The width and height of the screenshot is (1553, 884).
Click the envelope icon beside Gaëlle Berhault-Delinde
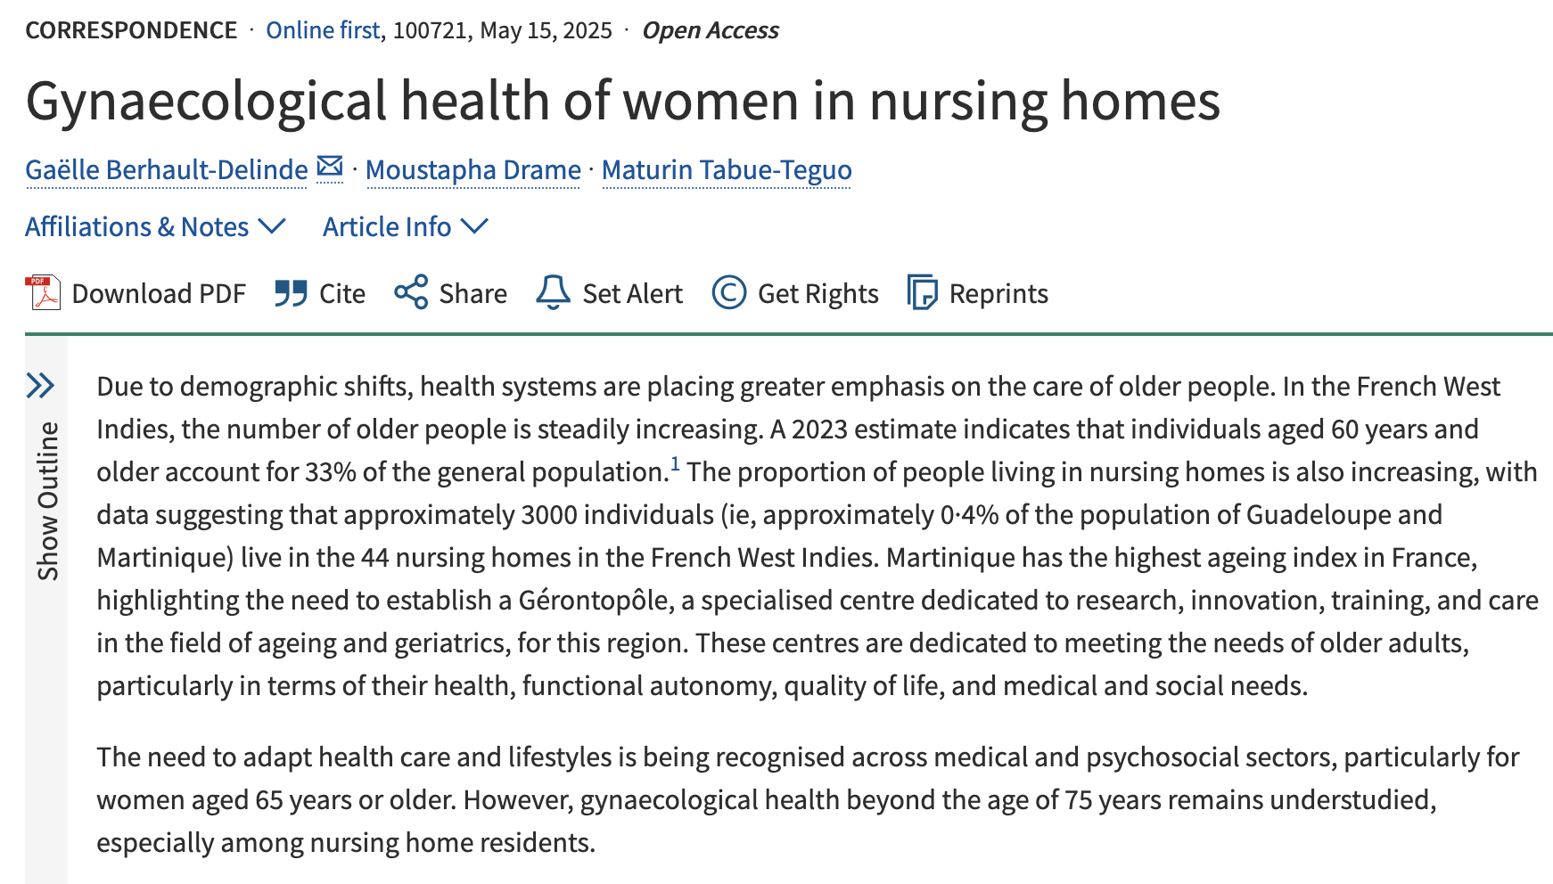330,167
